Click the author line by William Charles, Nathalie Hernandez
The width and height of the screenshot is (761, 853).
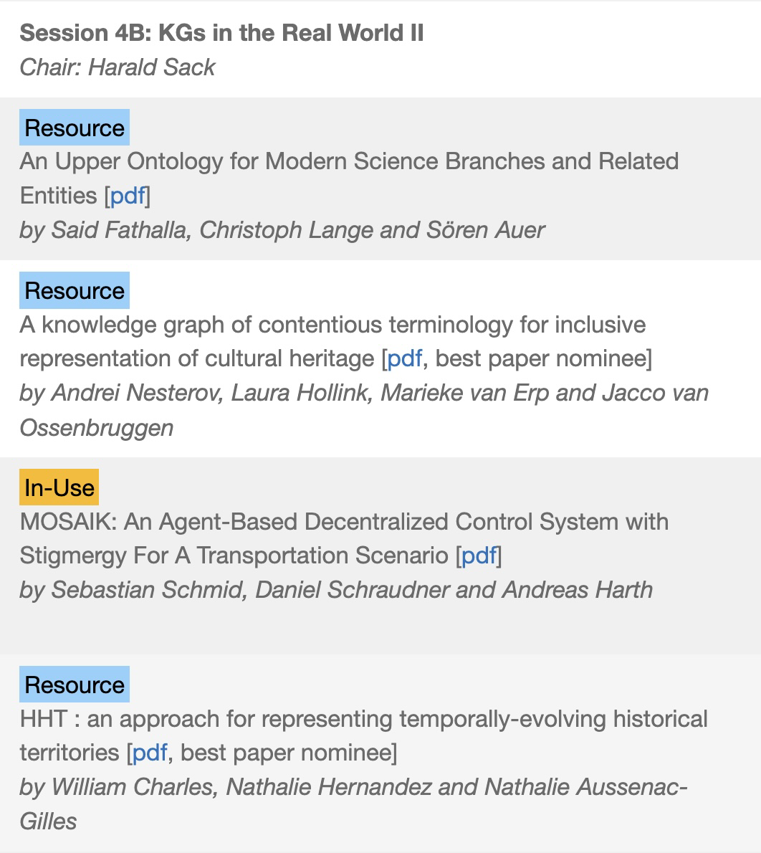(353, 804)
